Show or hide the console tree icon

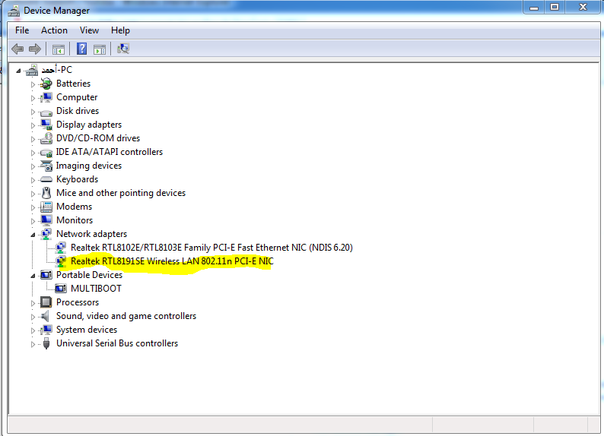coord(59,49)
